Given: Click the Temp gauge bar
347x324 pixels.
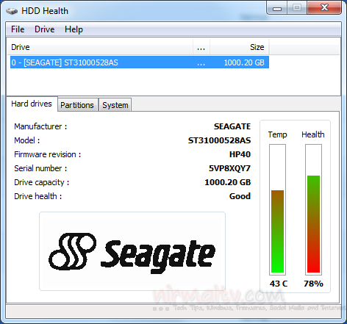Looking at the screenshot, I should [x=277, y=209].
